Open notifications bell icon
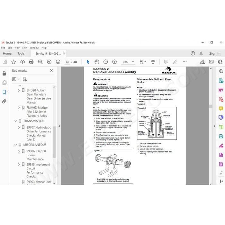The height and width of the screenshot is (225, 225). pos(201,54)
